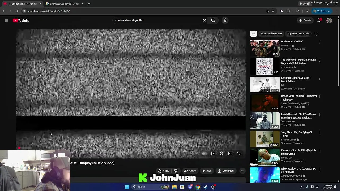This screenshot has width=340, height=191.
Task: Switch to Kendrick Lamar Cartoons tab
Action: coord(22,3)
